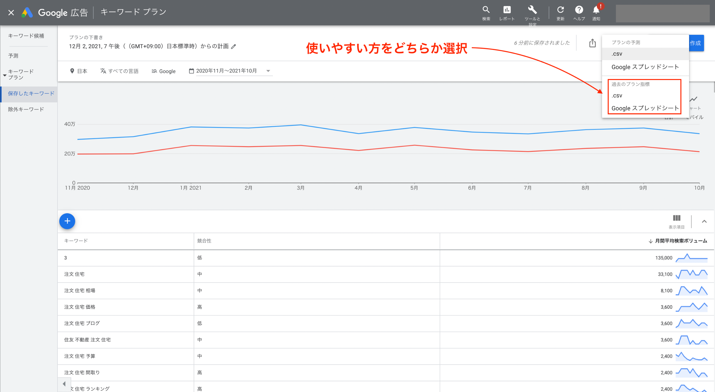Screen dimensions: 715x392
Task: Click the date range dropdown arrow
Action: pyautogui.click(x=268, y=71)
